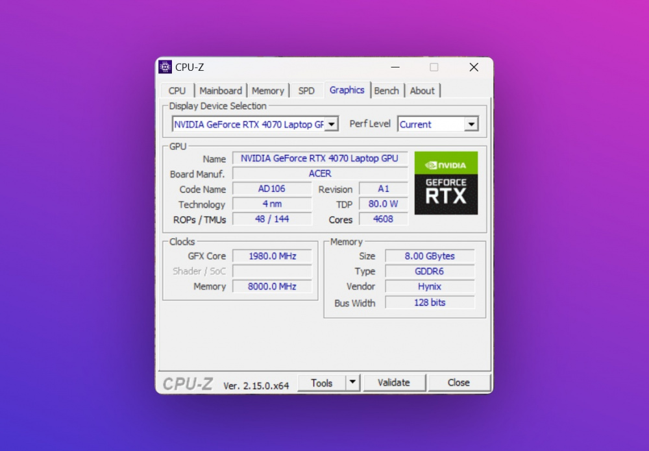Click the Close button at the bottom
Image resolution: width=649 pixels, height=451 pixels.
tap(459, 383)
